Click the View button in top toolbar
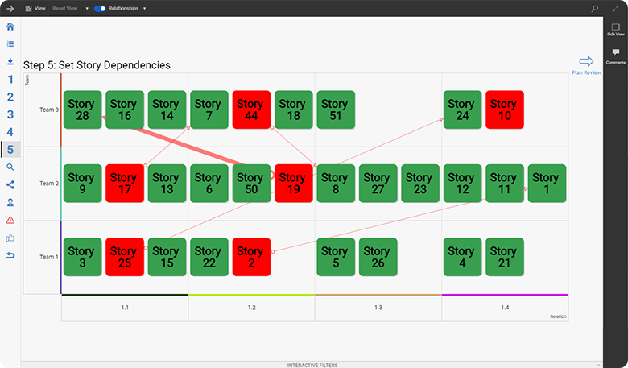Image resolution: width=628 pixels, height=368 pixels. click(x=35, y=8)
